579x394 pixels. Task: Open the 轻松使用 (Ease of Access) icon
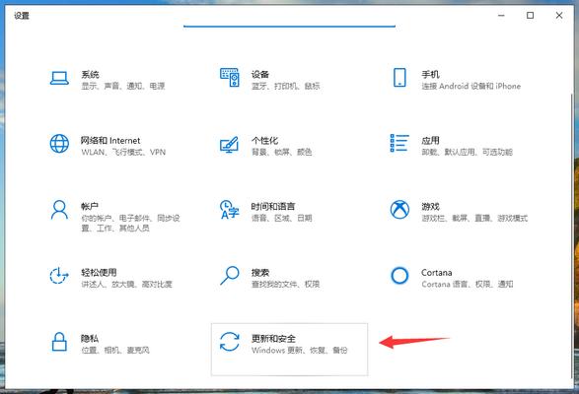(x=59, y=276)
